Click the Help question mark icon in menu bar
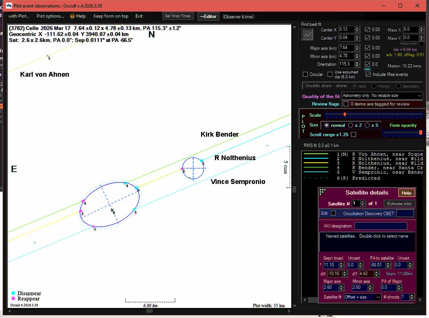Image resolution: width=429 pixels, height=318 pixels. tap(72, 16)
